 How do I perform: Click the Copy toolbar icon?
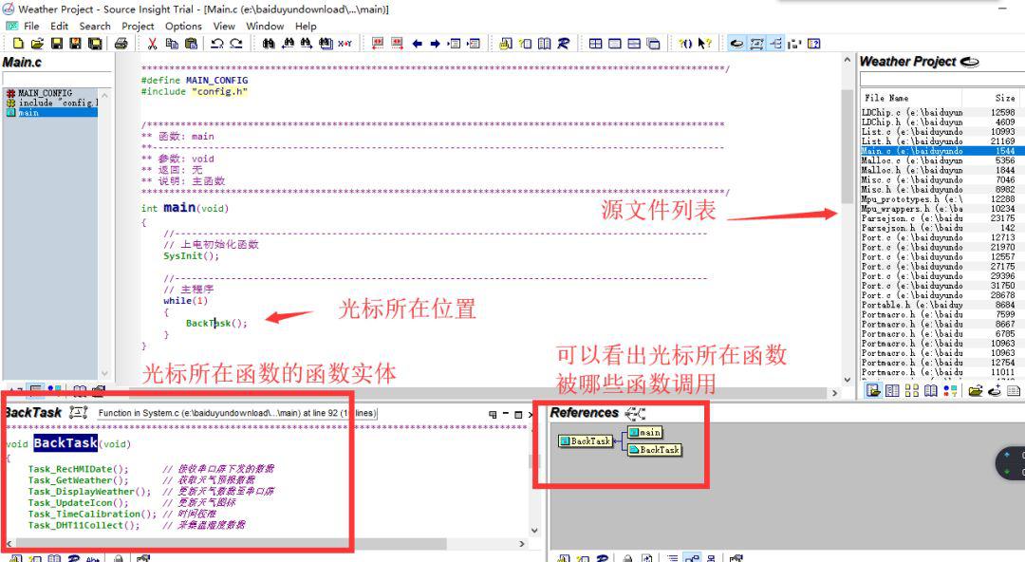coord(172,44)
